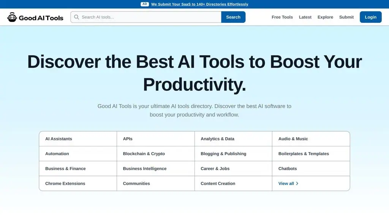This screenshot has height=219, width=389.
Task: Click the chevron arrow next to View all
Action: [x=297, y=184]
